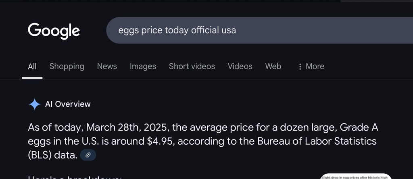The height and width of the screenshot is (179, 413).
Task: Click "Grade A" in the overview text
Action: pyautogui.click(x=359, y=128)
